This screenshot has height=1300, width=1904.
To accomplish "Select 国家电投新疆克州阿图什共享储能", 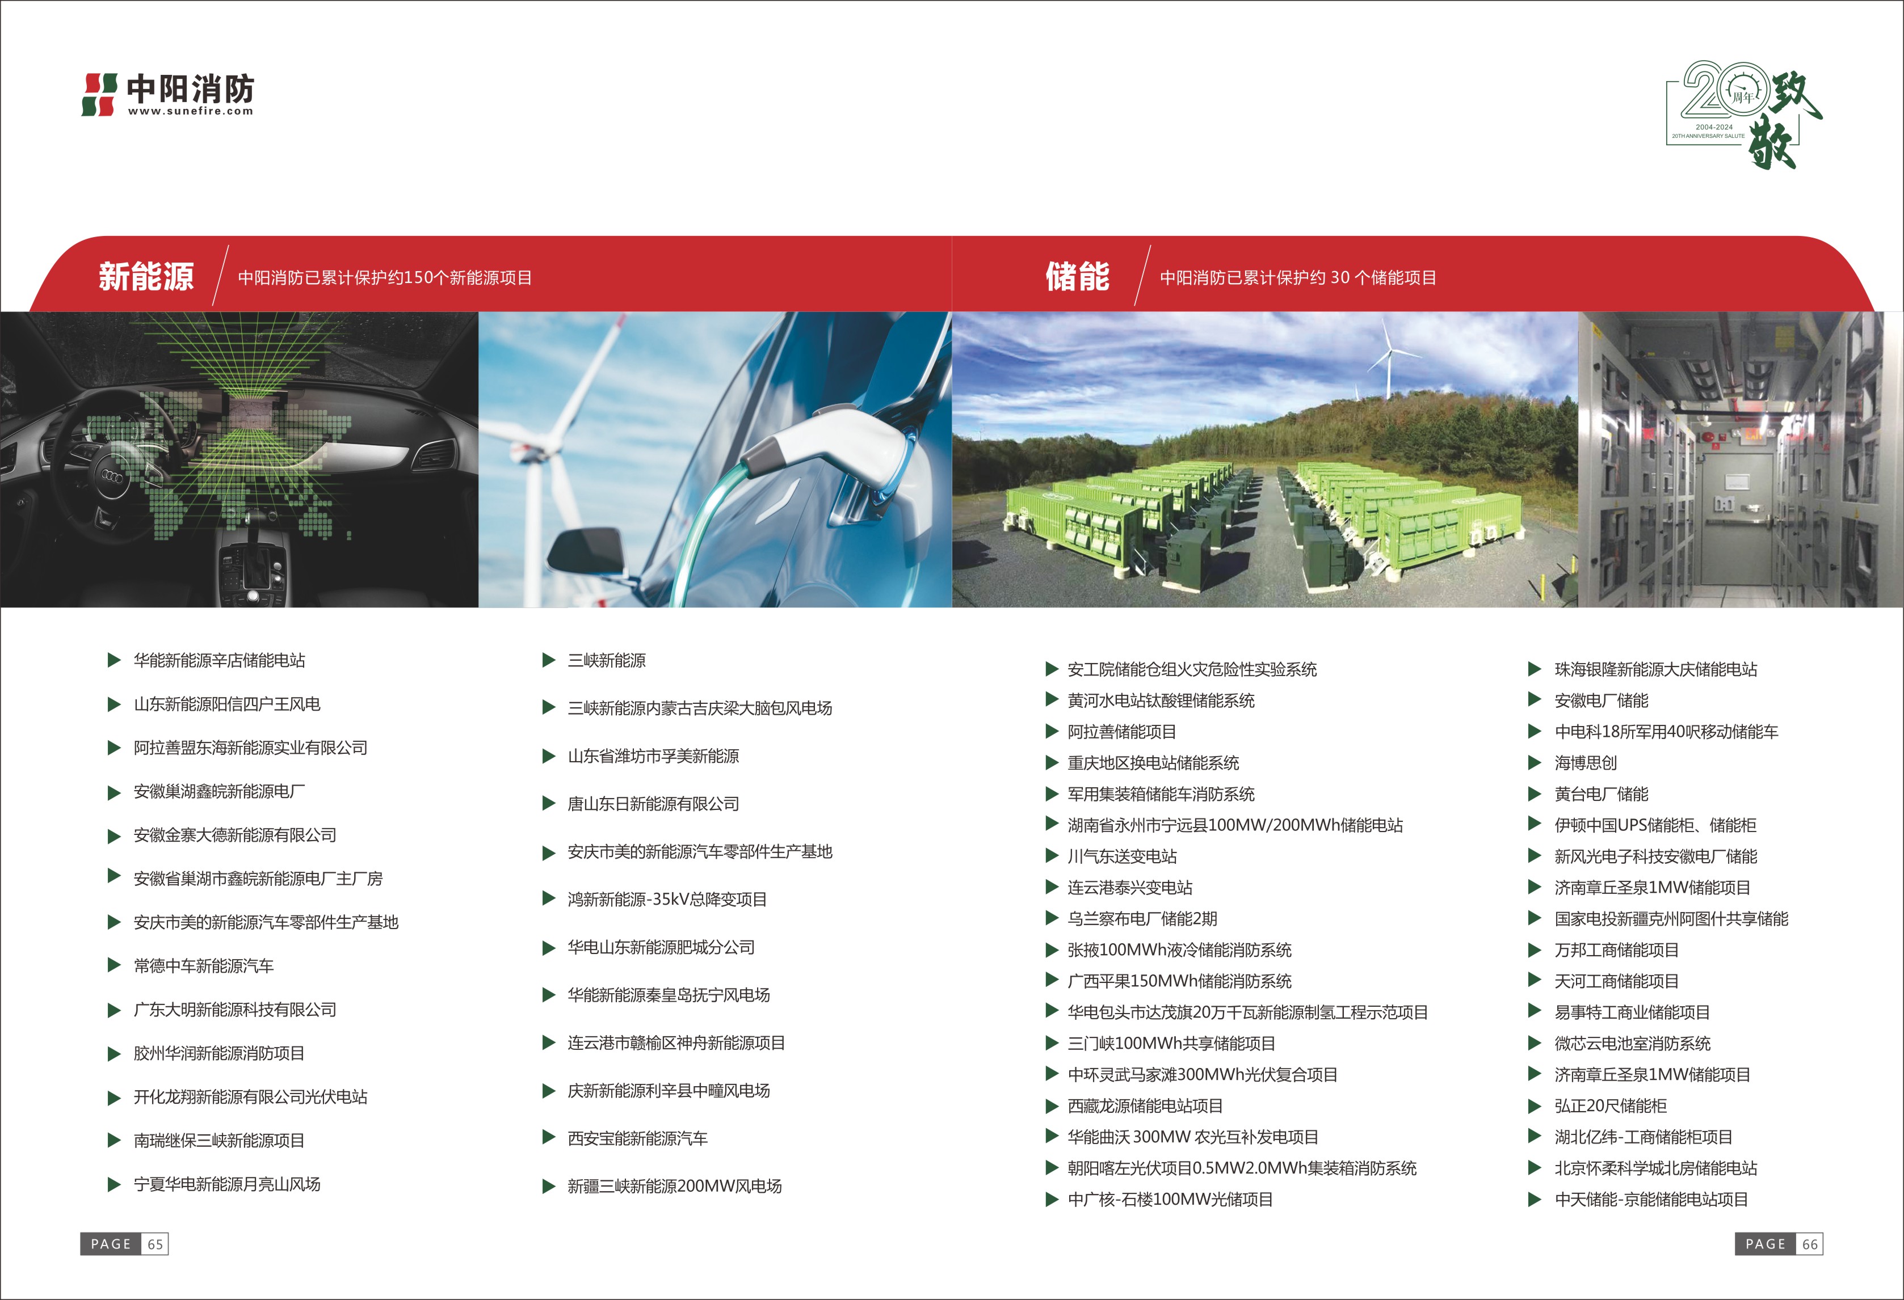I will pos(1671,918).
